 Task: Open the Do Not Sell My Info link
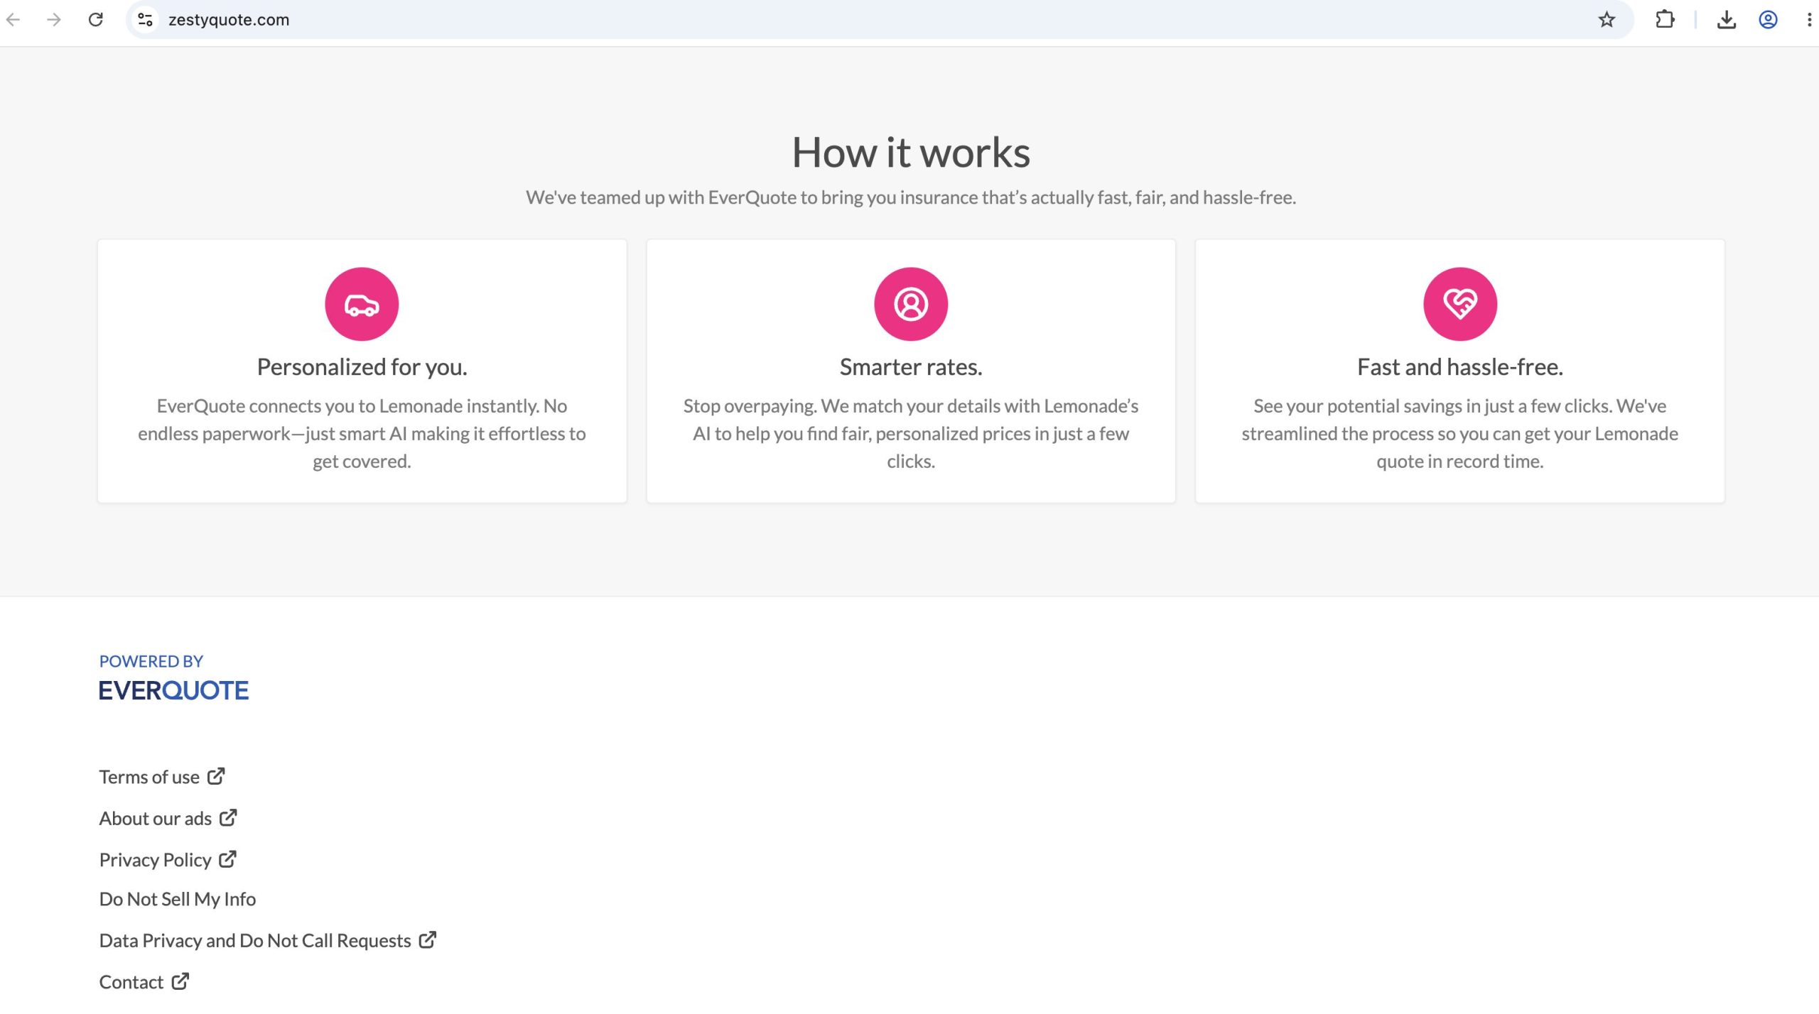pyautogui.click(x=178, y=899)
